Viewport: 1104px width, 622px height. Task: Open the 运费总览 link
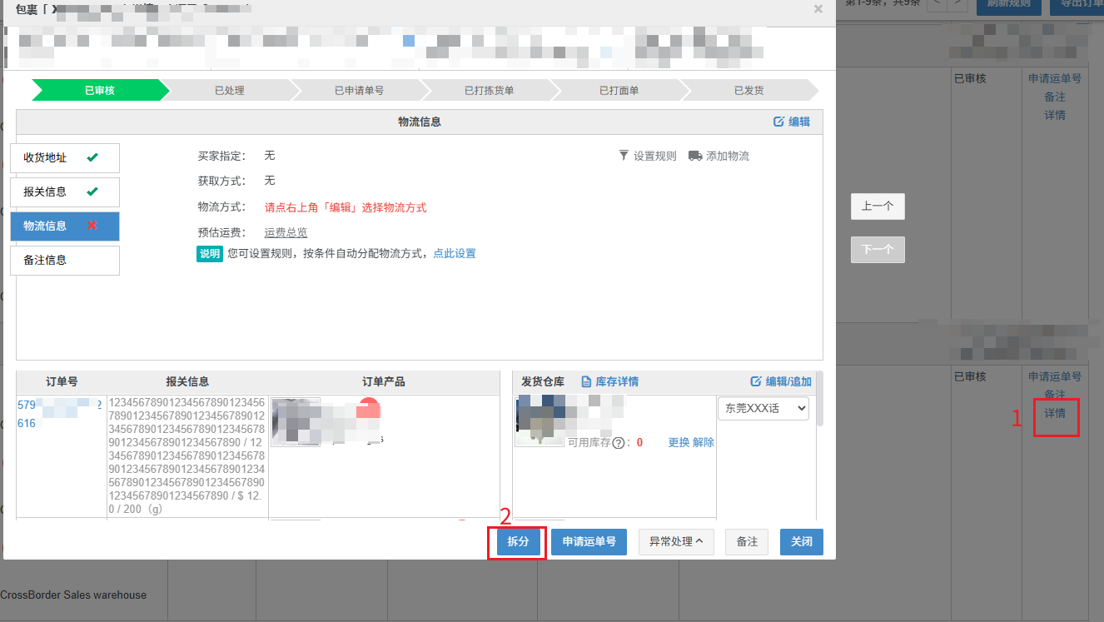(286, 232)
